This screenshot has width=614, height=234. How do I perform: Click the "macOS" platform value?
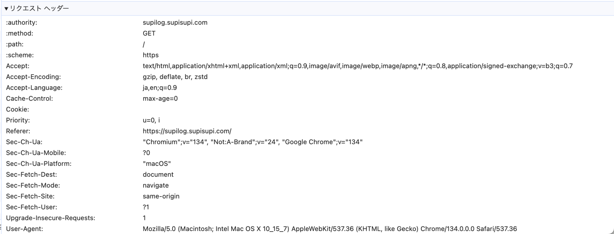pos(156,164)
